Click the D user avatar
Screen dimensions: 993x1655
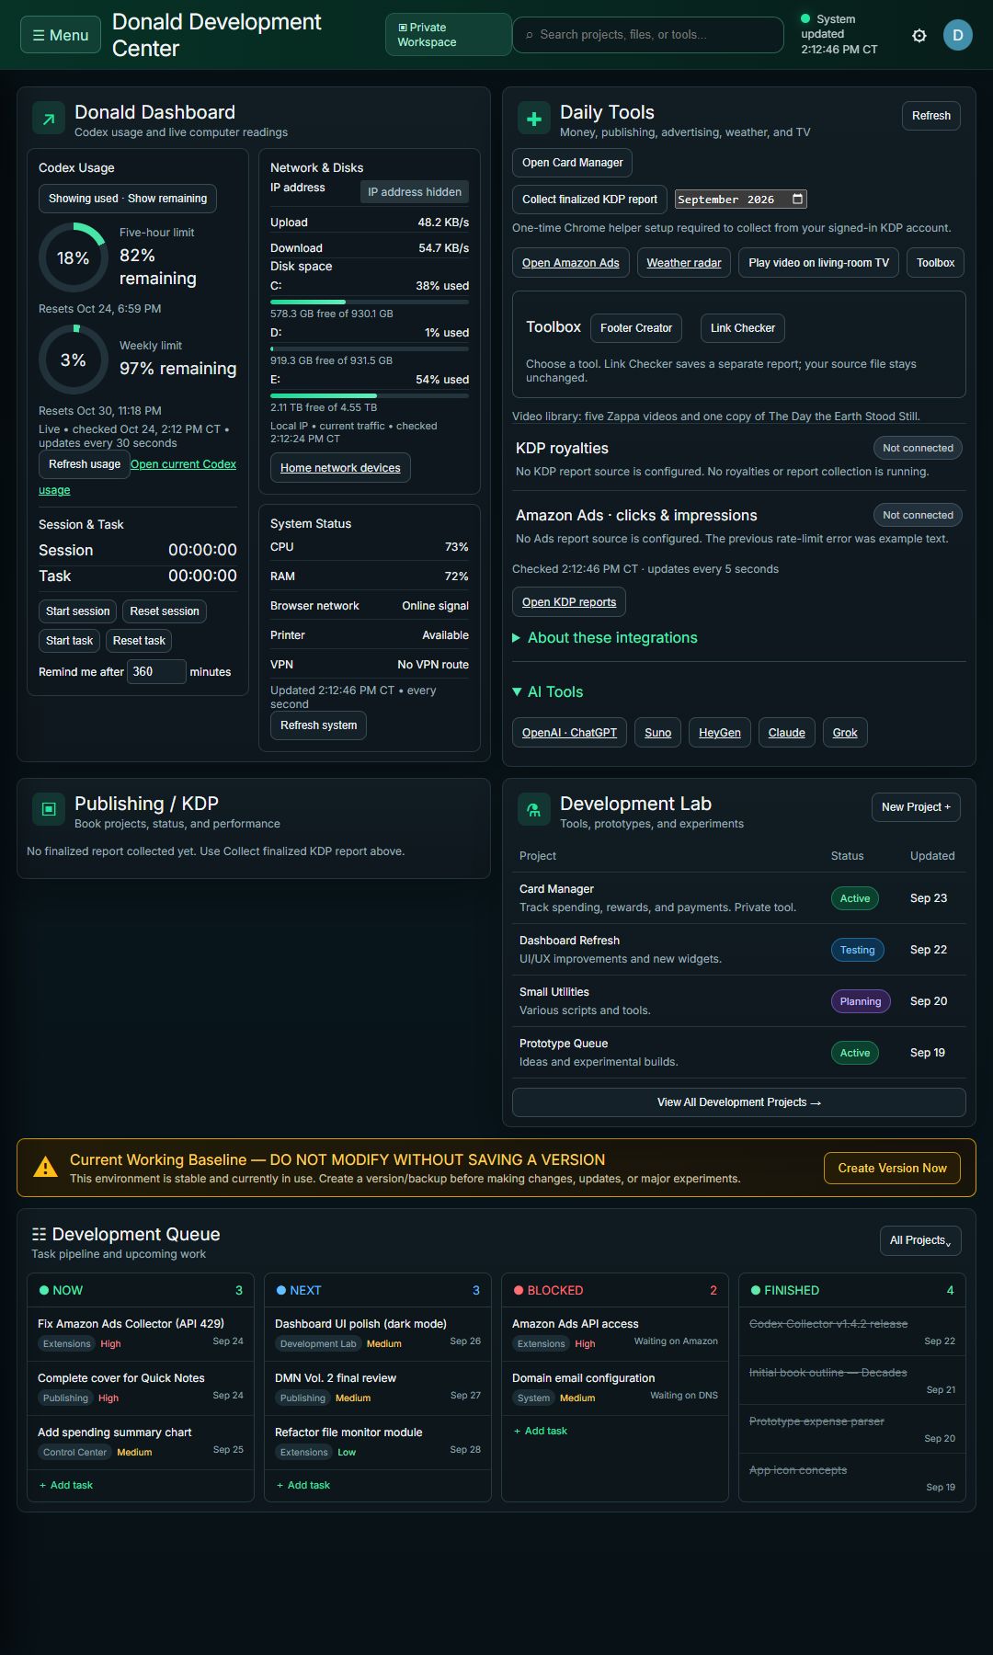click(957, 35)
